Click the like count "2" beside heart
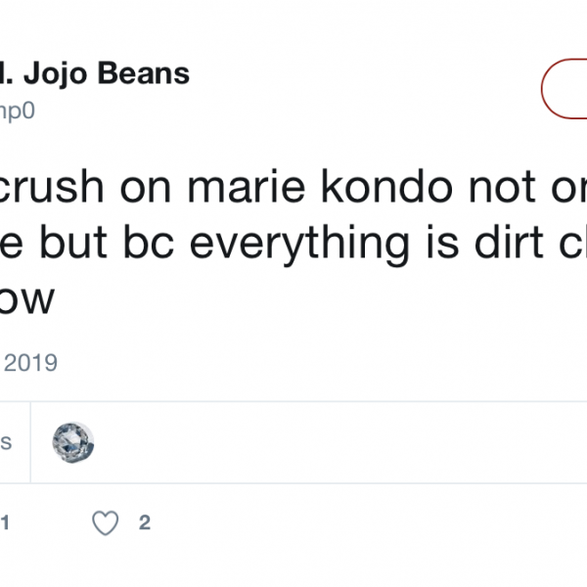The height and width of the screenshot is (587, 587). pyautogui.click(x=145, y=523)
